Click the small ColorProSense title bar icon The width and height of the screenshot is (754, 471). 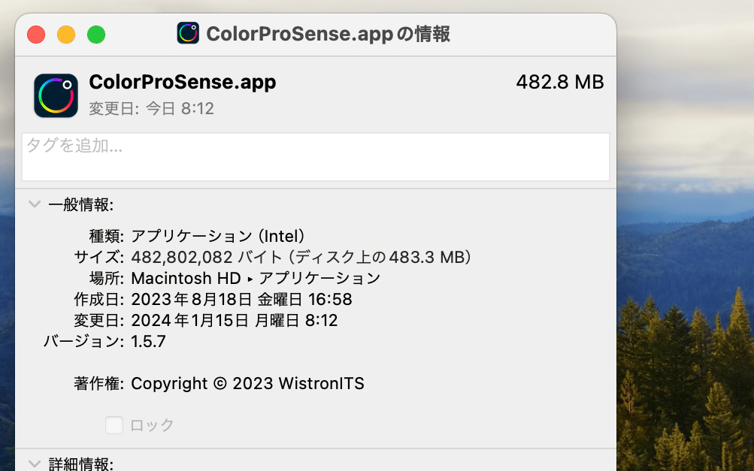click(188, 33)
